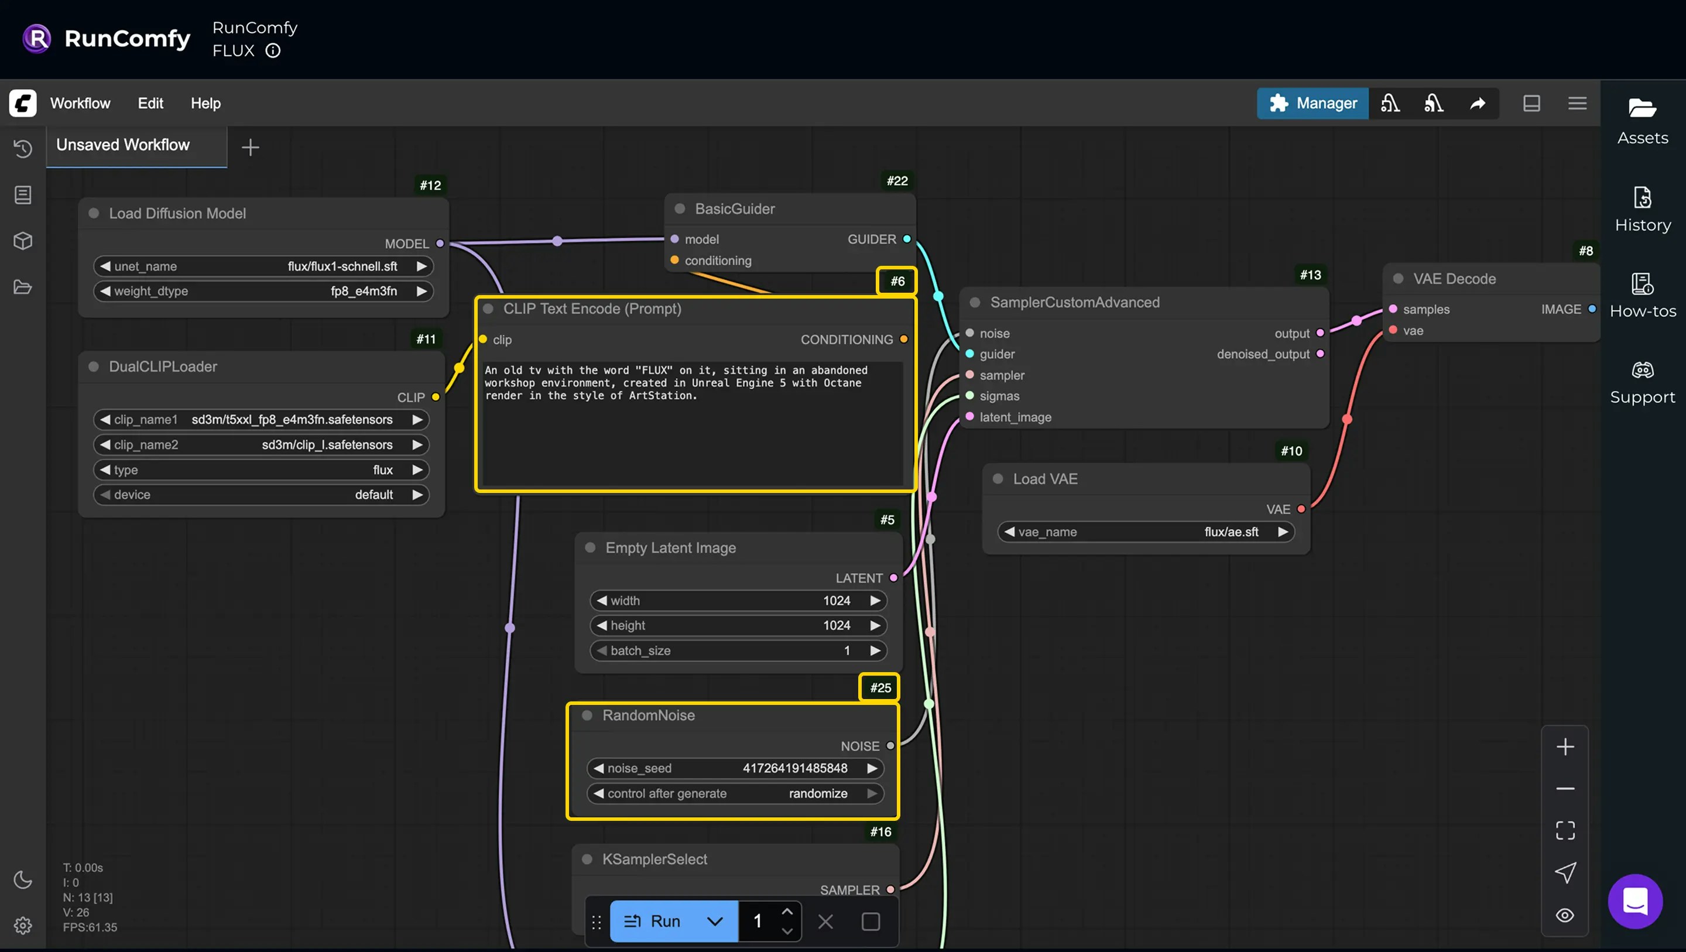
Task: Open the queue history sidebar icon
Action: (x=23, y=149)
